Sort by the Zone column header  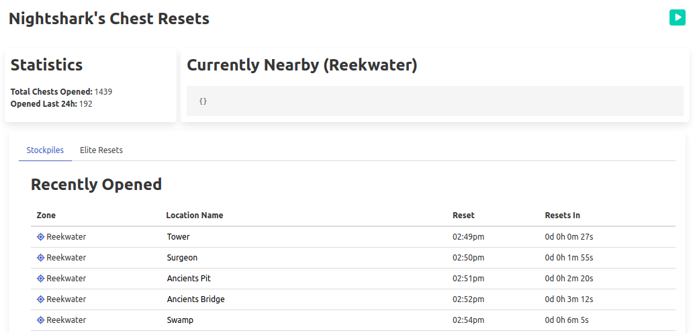click(46, 216)
